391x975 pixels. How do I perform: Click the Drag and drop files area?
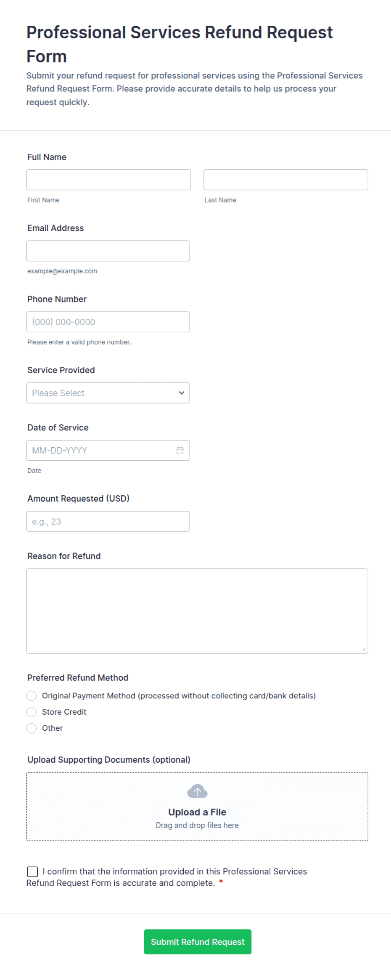tap(197, 807)
